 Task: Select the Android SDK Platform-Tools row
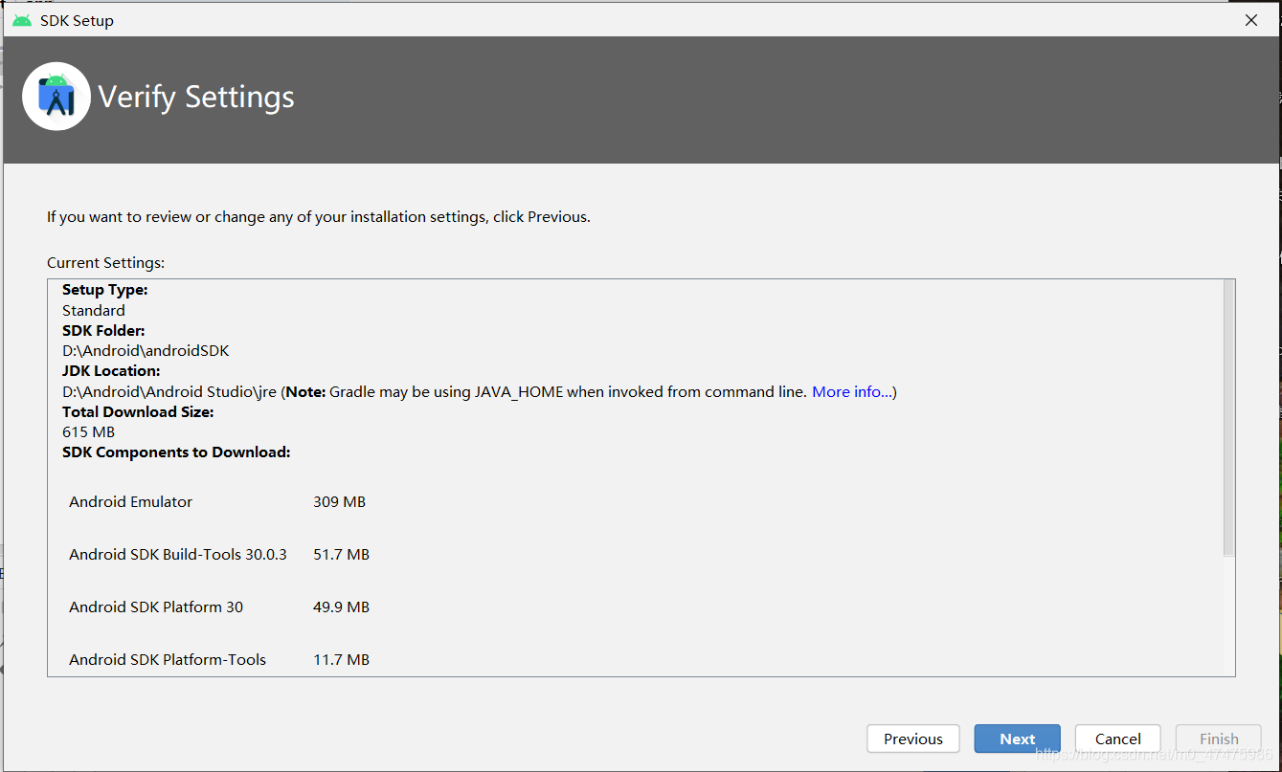[x=219, y=660]
